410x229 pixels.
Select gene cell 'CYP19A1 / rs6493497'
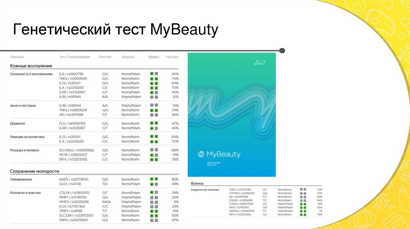tap(242, 193)
